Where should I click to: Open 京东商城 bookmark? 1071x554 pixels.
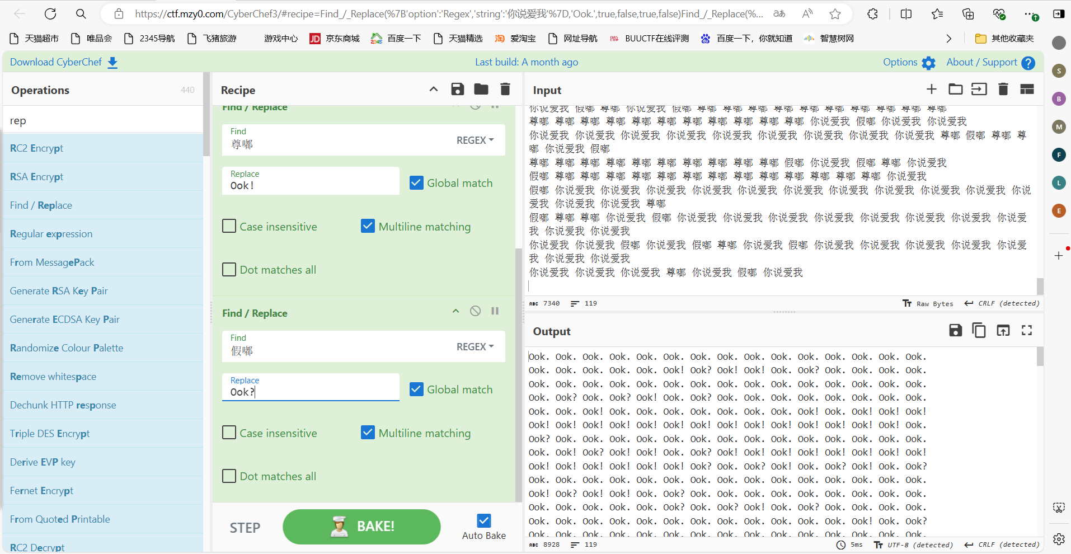pos(335,39)
